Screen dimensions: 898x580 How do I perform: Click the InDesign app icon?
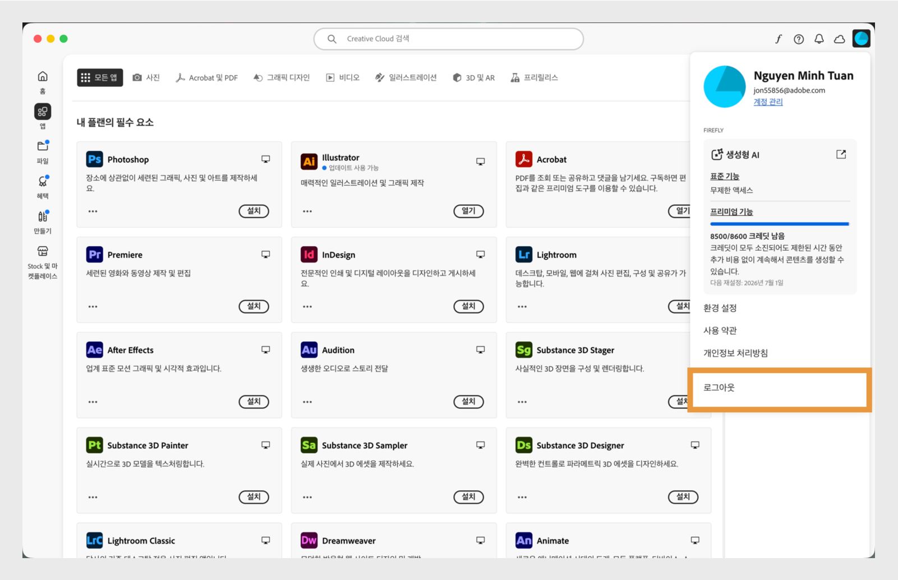point(309,255)
